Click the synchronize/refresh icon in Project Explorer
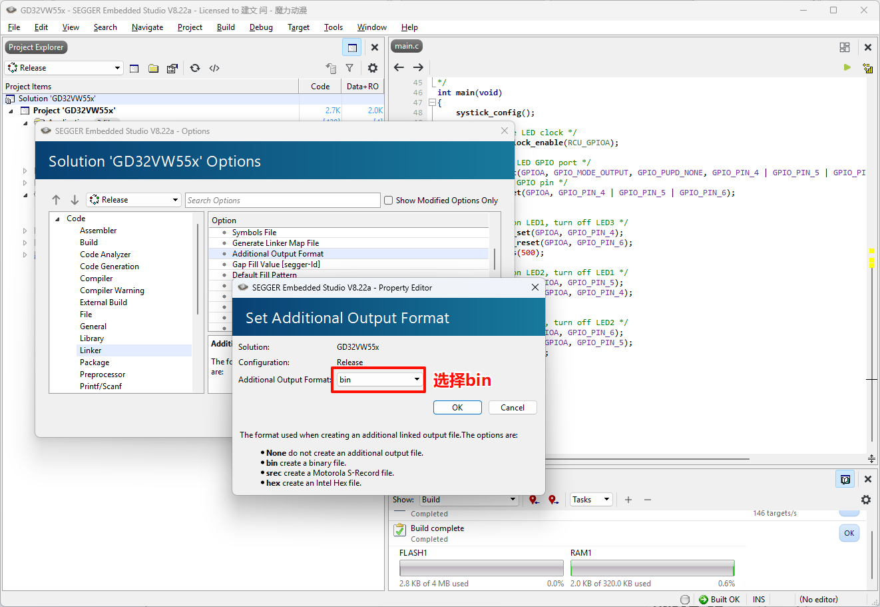Viewport: 880px width, 607px height. click(195, 68)
